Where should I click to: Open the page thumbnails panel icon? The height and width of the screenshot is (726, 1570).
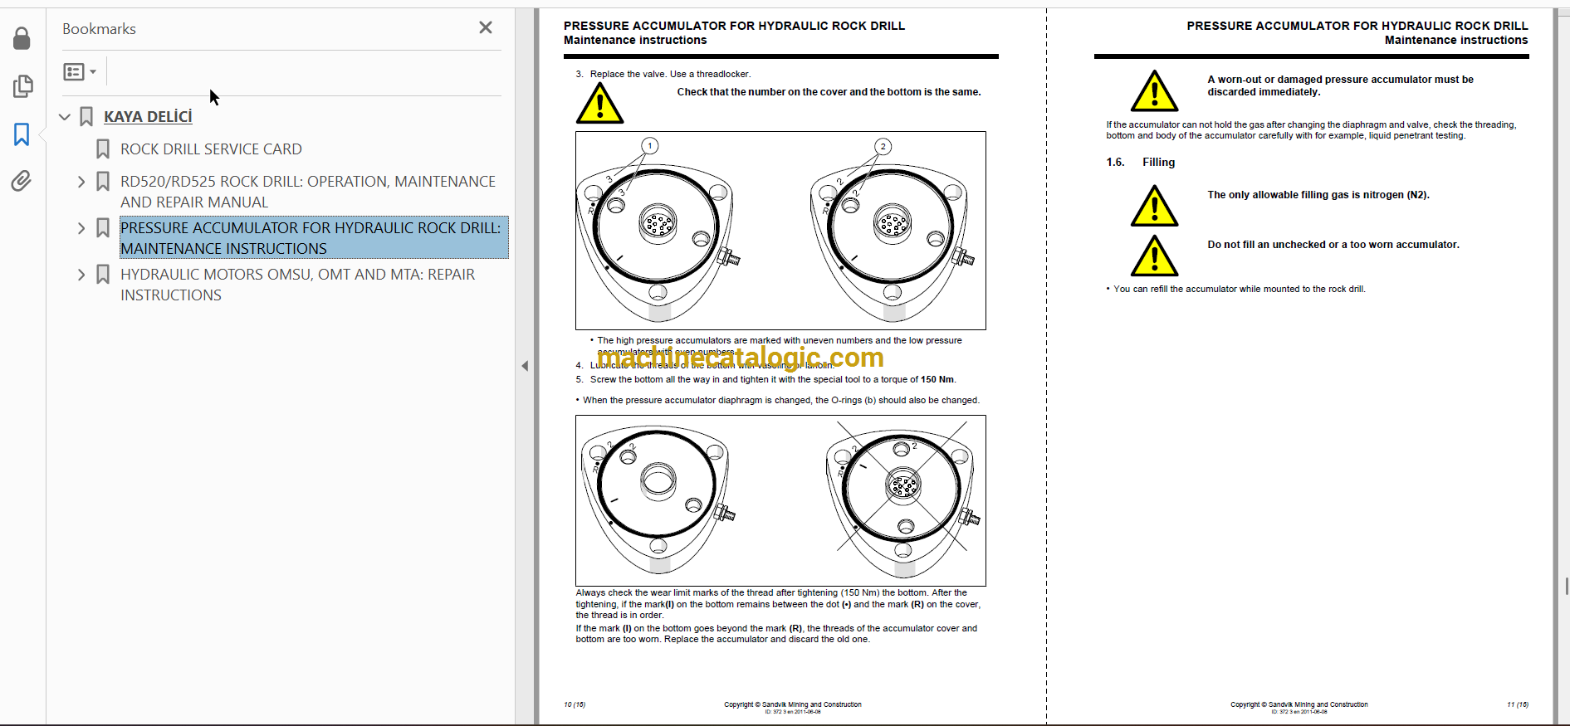pos(22,86)
